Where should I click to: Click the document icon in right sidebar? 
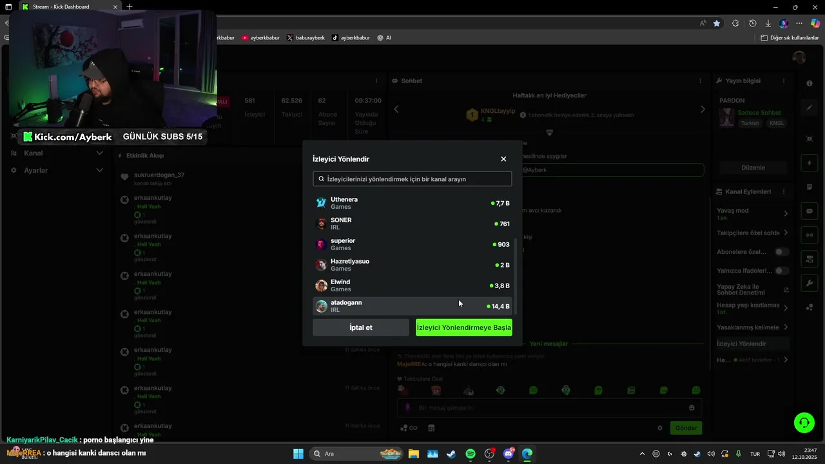(810, 187)
